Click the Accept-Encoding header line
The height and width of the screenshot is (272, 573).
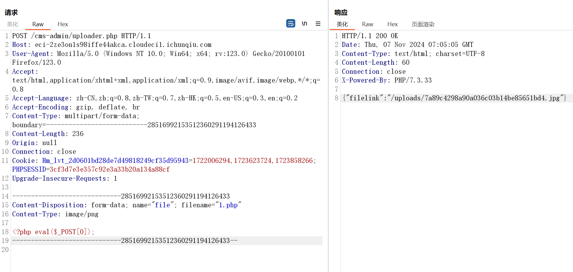[x=76, y=107]
